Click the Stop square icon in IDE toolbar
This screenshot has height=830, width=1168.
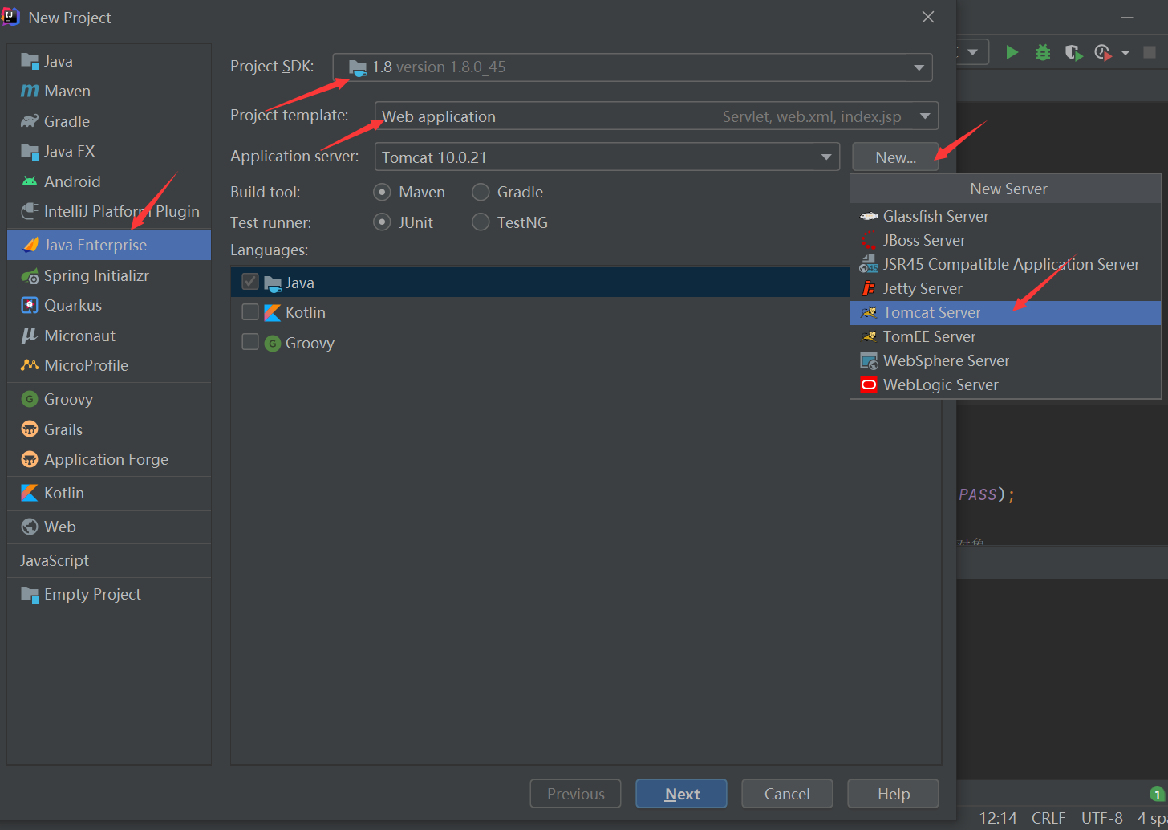pos(1150,52)
